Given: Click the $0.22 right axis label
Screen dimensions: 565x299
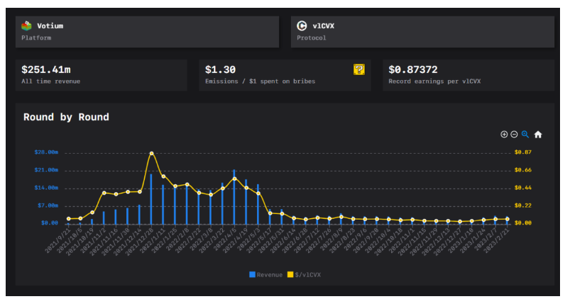Looking at the screenshot, I should [523, 205].
